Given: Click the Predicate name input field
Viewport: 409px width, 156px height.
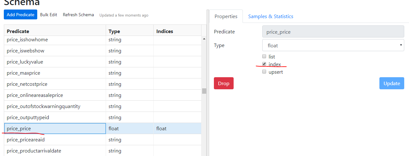Looking at the screenshot, I should tap(333, 32).
